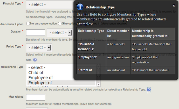Click the blue info icon in popup
The width and height of the screenshot is (179, 109).
click(80, 7)
